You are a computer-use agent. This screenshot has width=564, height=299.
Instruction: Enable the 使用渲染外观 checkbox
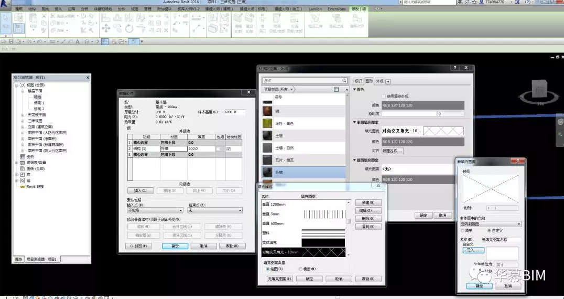(x=384, y=97)
